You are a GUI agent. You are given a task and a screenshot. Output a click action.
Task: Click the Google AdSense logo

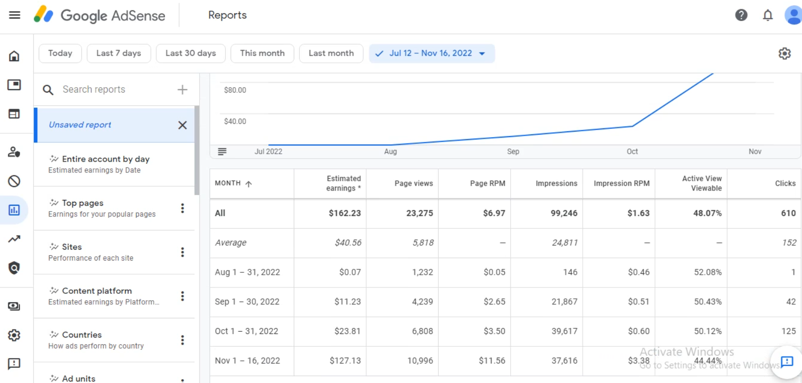99,15
